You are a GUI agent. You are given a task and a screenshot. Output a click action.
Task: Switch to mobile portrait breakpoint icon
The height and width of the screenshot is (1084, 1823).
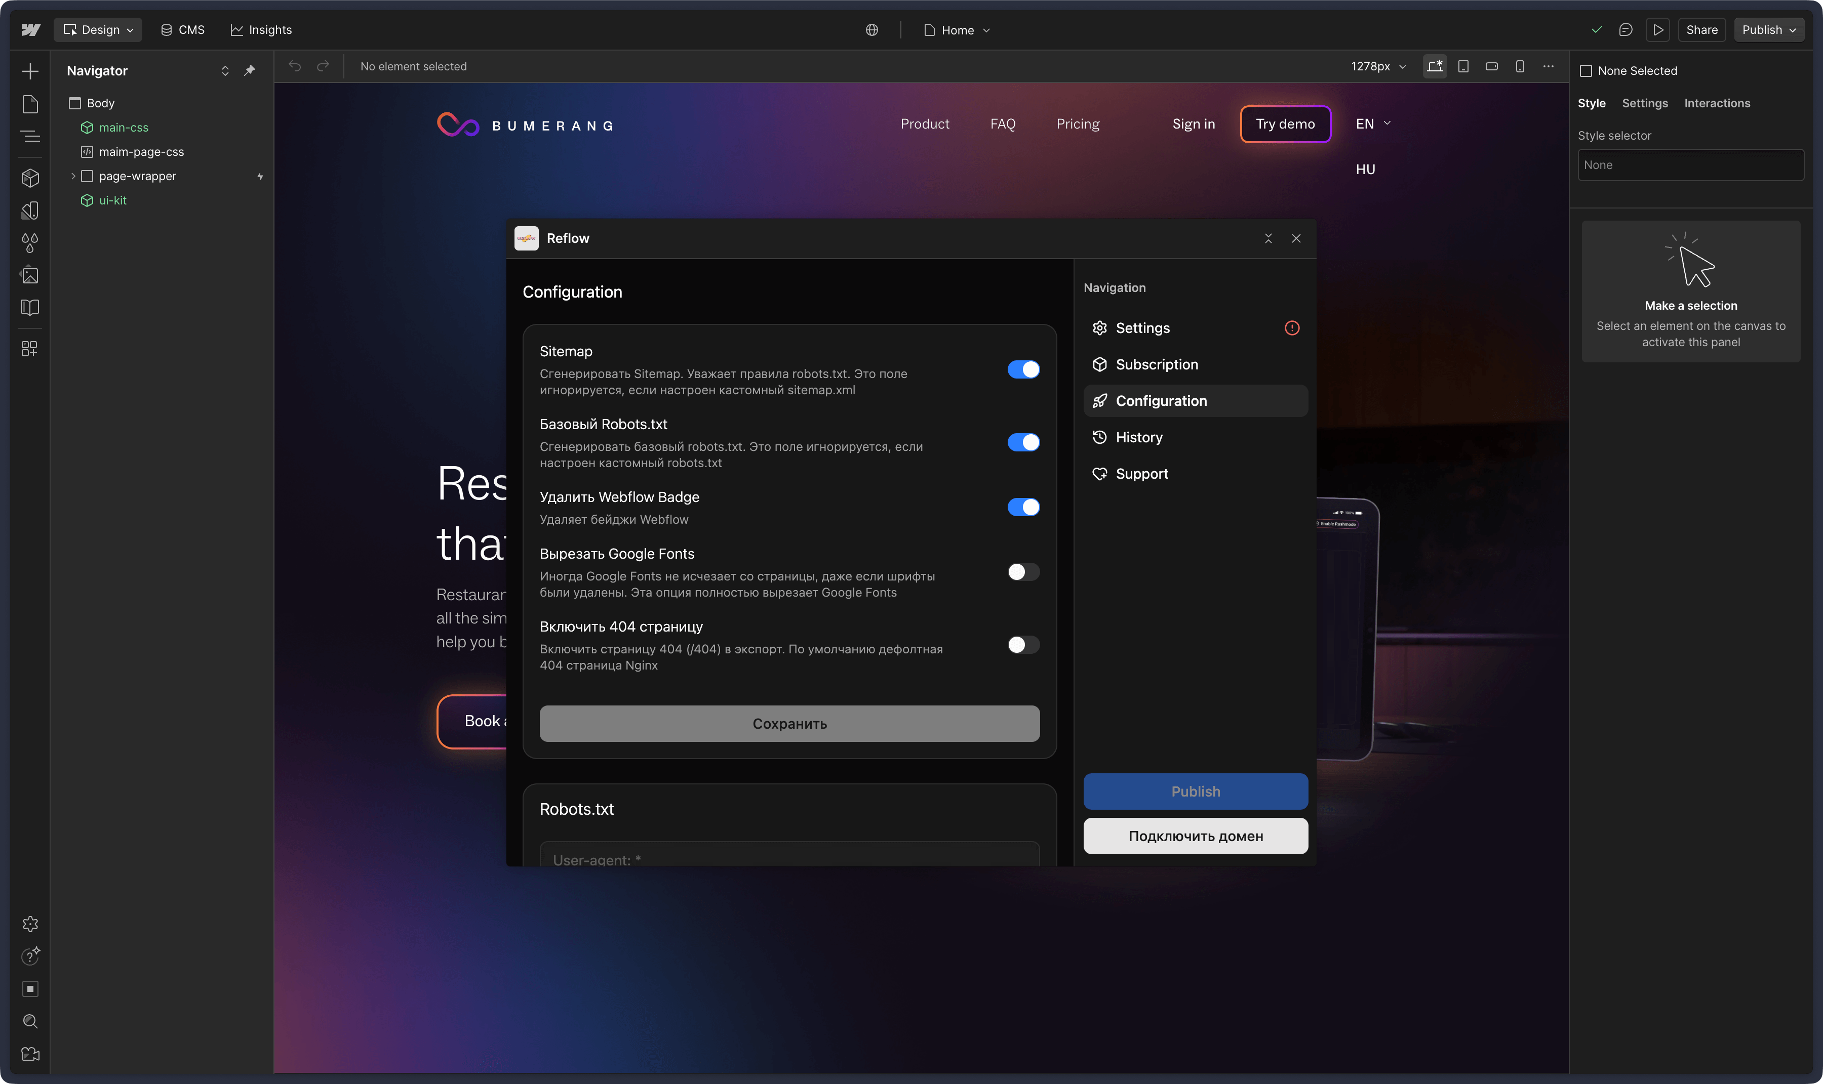[x=1520, y=66]
